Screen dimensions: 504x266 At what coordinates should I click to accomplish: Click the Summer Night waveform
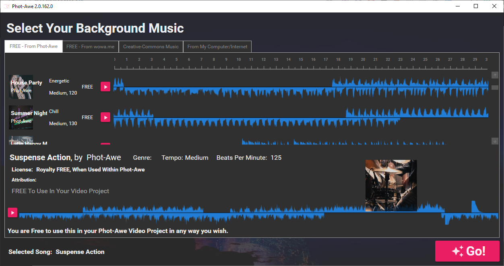301,118
